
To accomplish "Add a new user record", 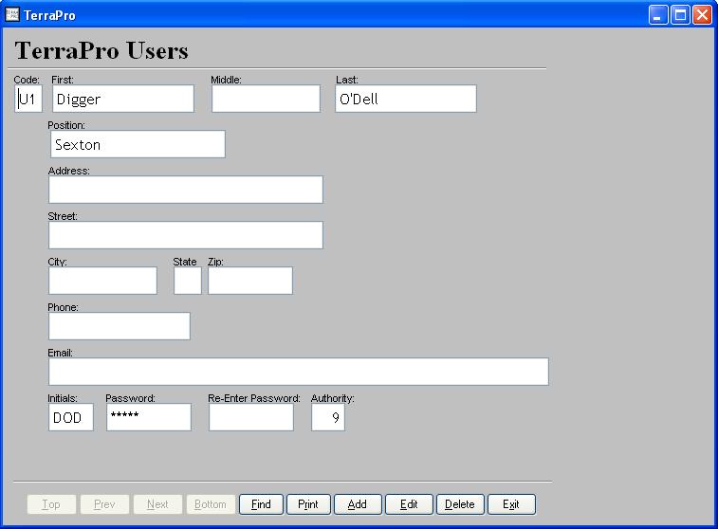I will [358, 504].
